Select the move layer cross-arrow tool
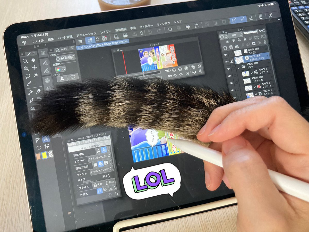The height and width of the screenshot is (232, 309). (x=34, y=68)
